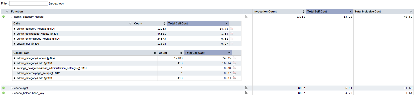Sort by the Invocation Count column
The image size is (415, 95).
(x=279, y=11)
